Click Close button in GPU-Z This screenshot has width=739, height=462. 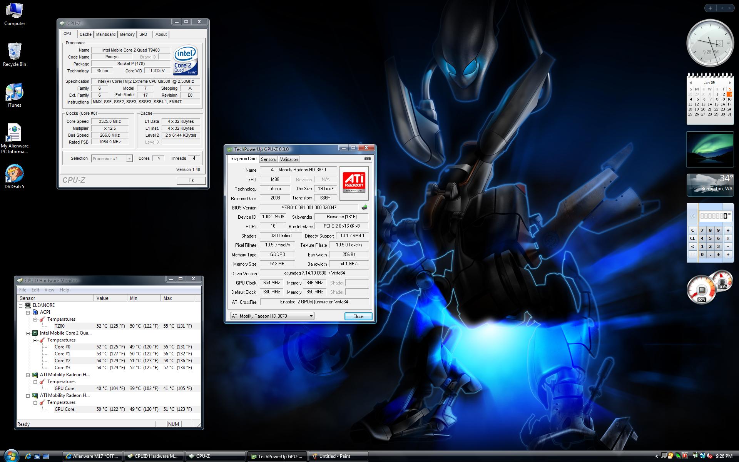[x=358, y=316]
